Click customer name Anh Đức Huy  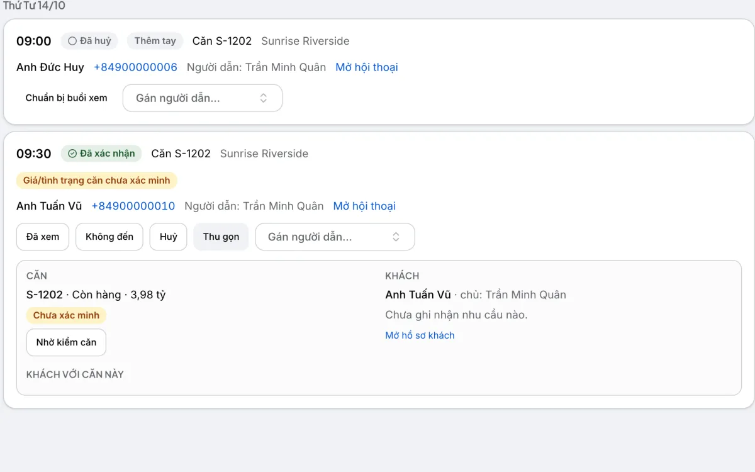point(50,67)
